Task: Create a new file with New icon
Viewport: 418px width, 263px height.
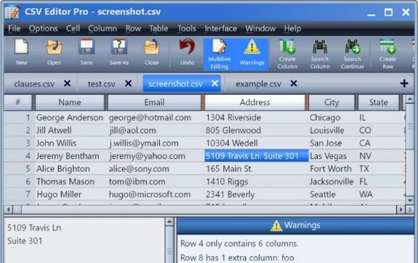Action: (22, 53)
